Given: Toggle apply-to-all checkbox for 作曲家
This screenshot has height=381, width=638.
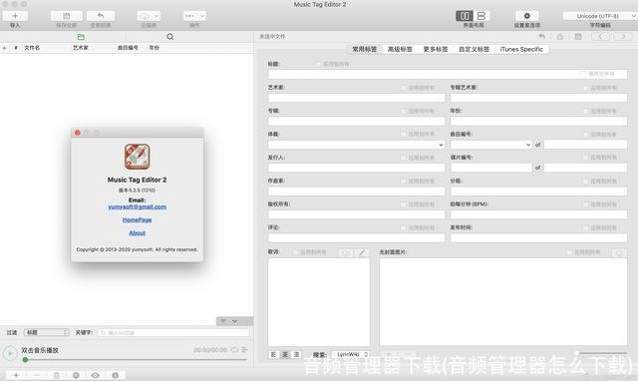Looking at the screenshot, I should (403, 181).
